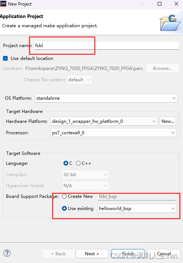Click the SDK icon in title bar
The height and width of the screenshot is (263, 183).
point(3,4)
